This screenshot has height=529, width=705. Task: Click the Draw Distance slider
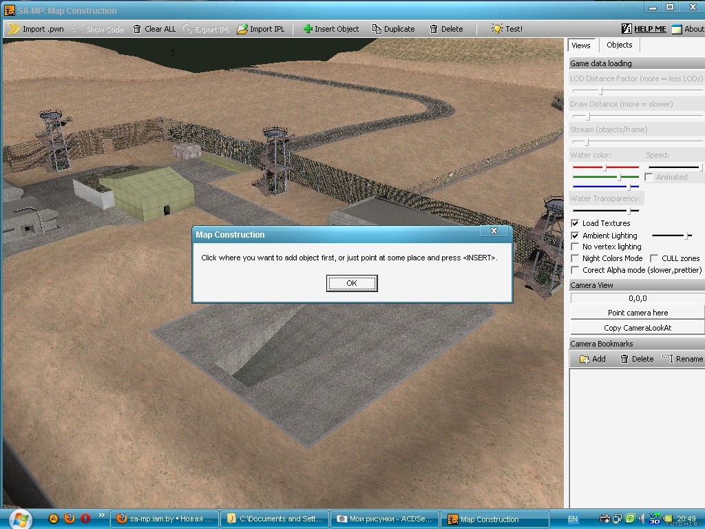point(636,116)
